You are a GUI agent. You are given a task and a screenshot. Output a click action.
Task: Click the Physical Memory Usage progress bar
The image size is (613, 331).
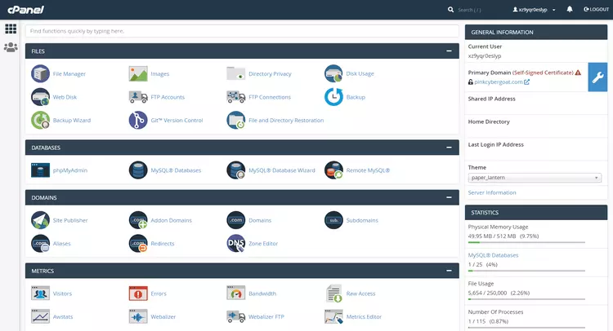pos(526,242)
